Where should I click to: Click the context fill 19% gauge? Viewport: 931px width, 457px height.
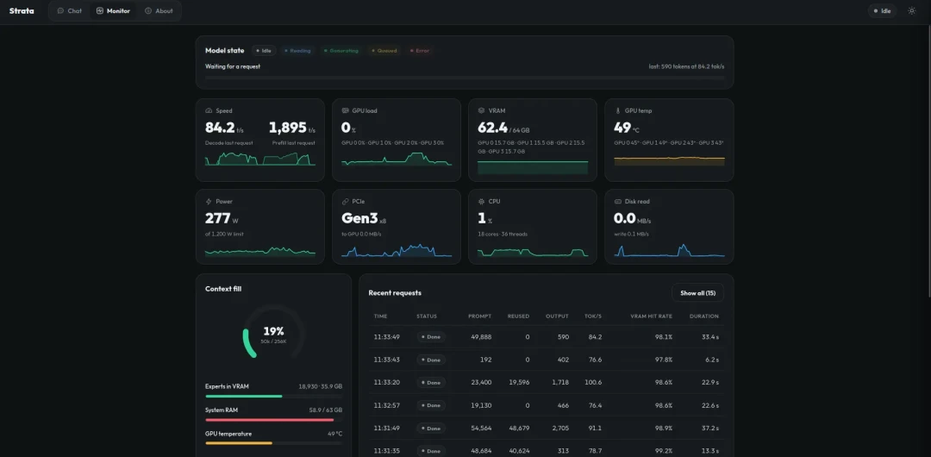274,335
